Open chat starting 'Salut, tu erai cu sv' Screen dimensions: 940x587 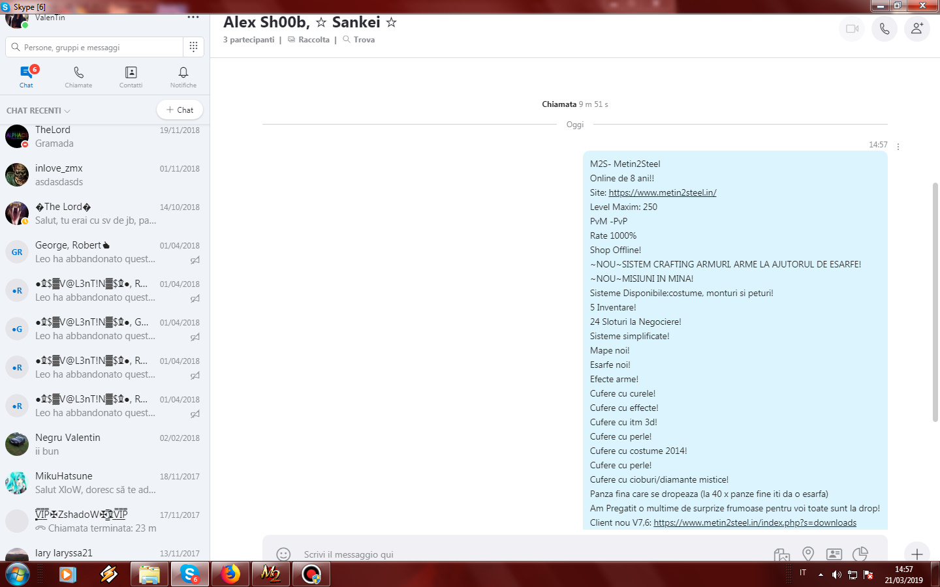pos(104,213)
